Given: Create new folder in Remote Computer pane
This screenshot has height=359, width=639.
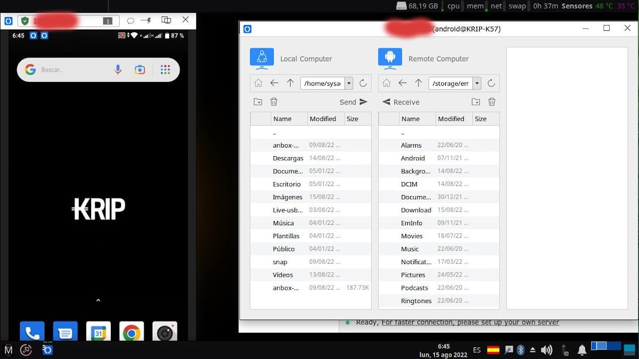Looking at the screenshot, I should 476,102.
